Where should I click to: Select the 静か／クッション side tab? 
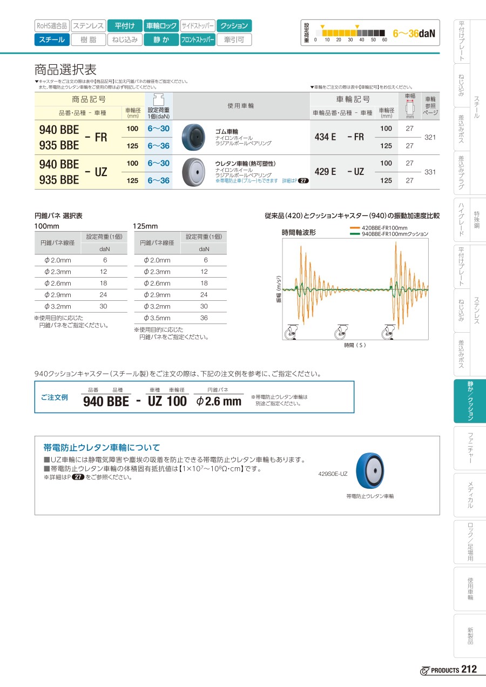click(469, 400)
